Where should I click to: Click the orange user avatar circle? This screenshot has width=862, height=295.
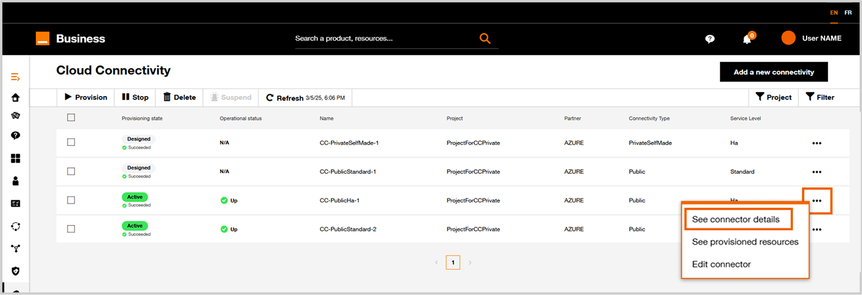[788, 38]
